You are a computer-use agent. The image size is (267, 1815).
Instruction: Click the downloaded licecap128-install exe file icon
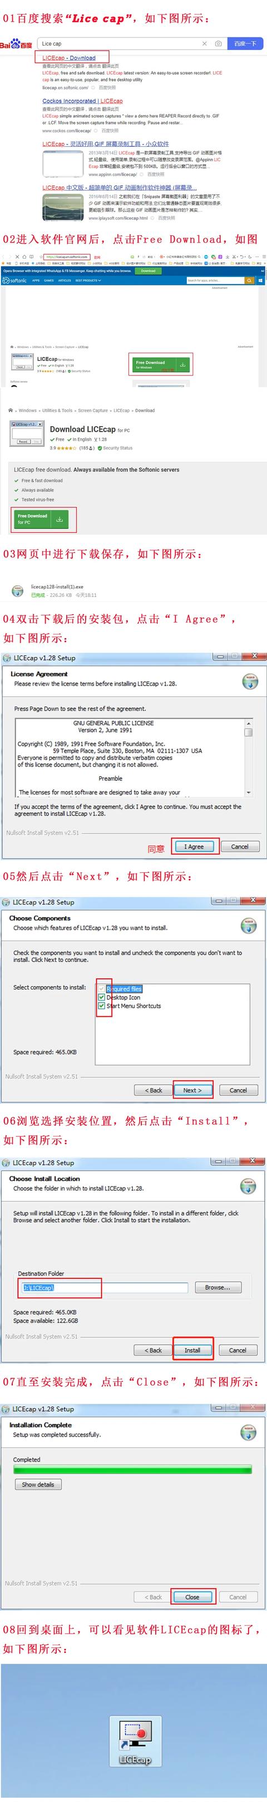click(x=17, y=590)
